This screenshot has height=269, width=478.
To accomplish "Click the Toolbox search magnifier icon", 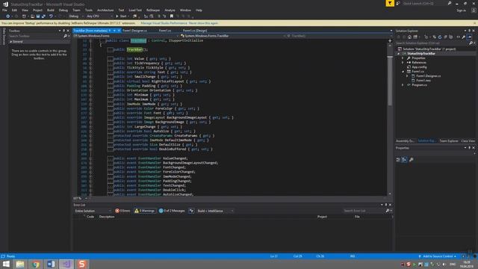I will pos(65,36).
